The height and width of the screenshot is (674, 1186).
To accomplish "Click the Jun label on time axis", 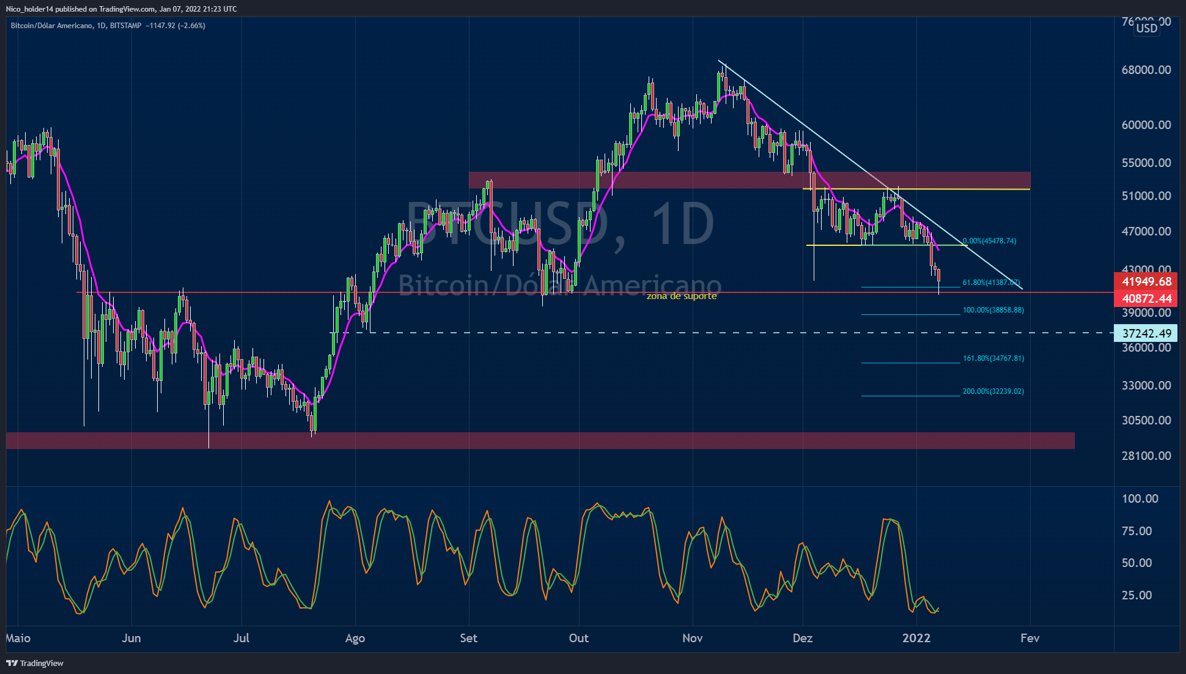I will (x=131, y=638).
